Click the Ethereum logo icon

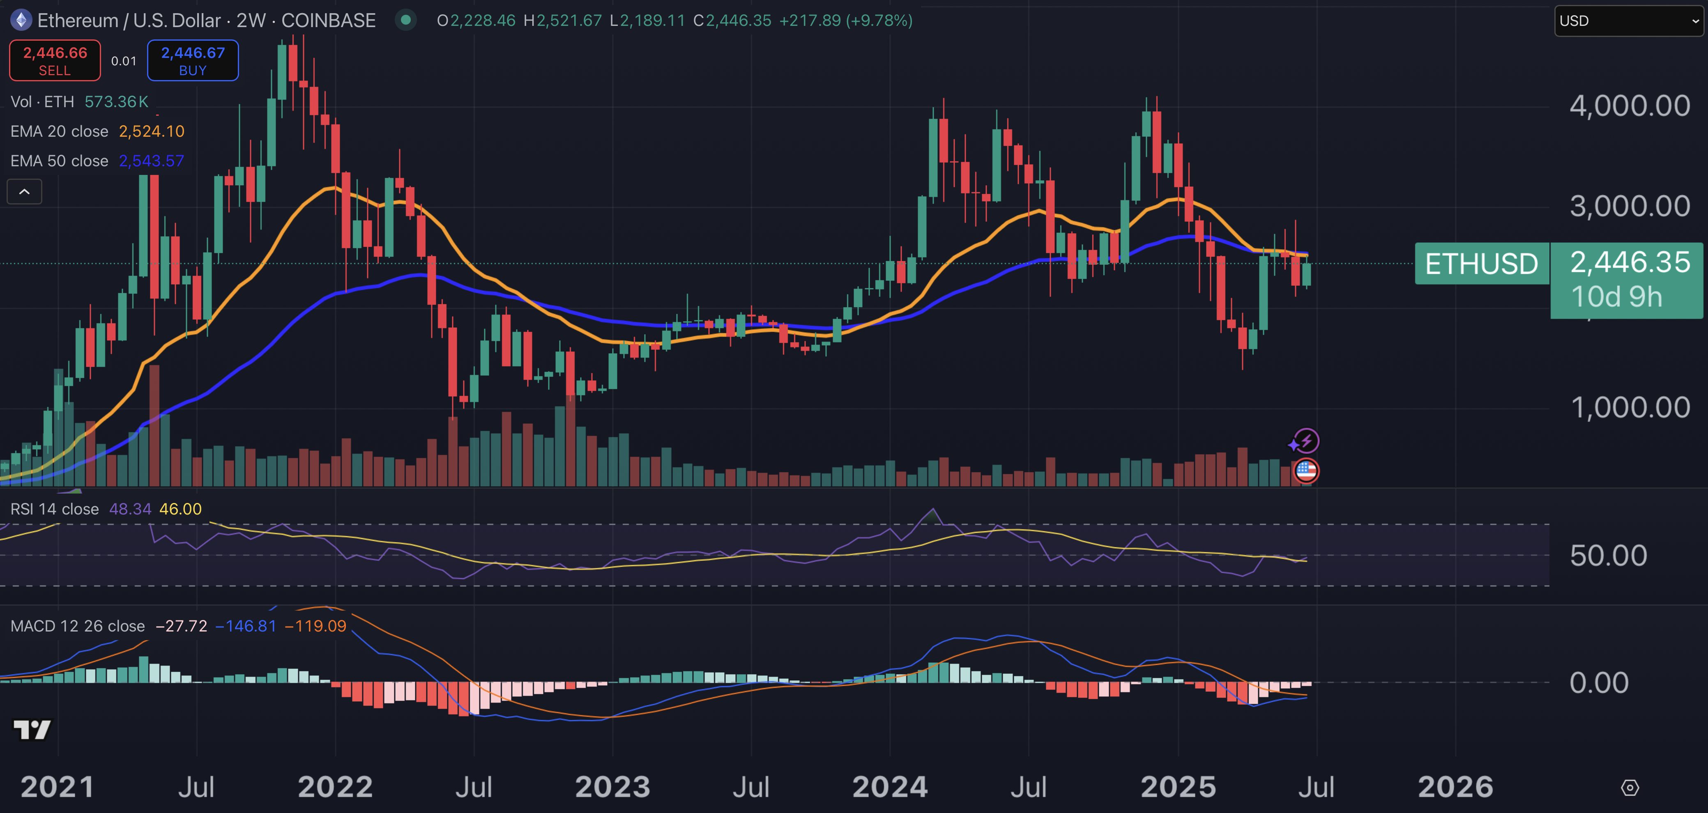click(x=21, y=21)
